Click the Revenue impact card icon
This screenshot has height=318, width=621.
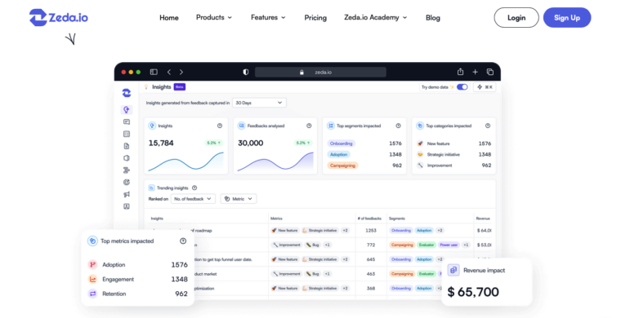[453, 270]
